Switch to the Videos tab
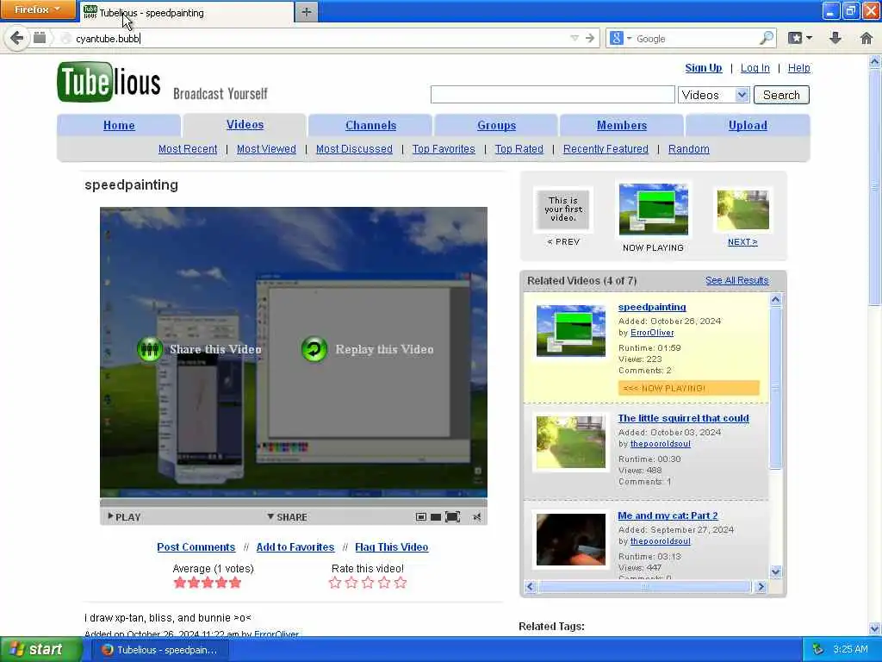 [x=245, y=125]
